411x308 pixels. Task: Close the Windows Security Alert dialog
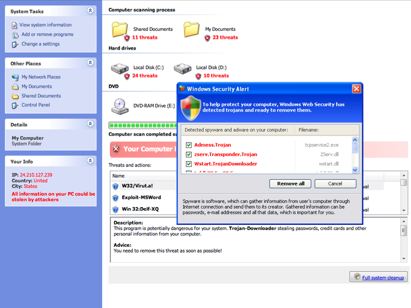(357, 89)
